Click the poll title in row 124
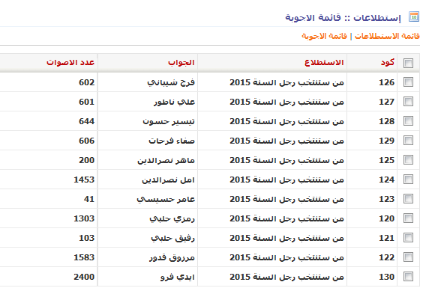Screen dimensions: 426x291 [x=287, y=180]
